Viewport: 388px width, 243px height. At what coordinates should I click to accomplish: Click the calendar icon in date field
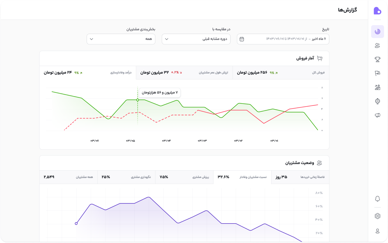(242, 39)
